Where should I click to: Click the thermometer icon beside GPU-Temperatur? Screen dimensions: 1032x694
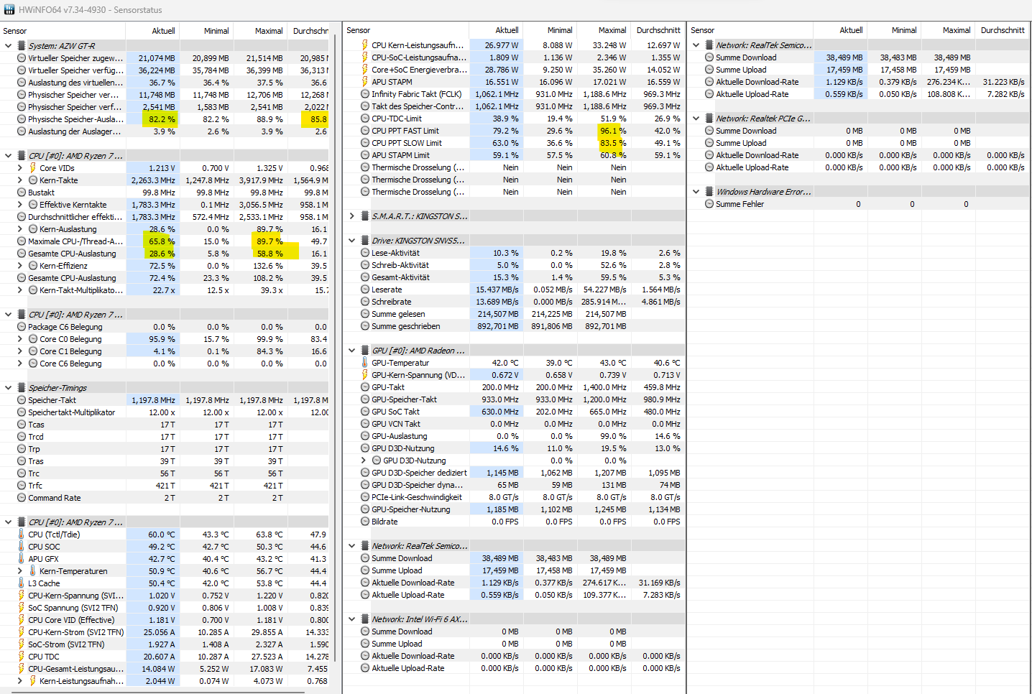tap(365, 363)
